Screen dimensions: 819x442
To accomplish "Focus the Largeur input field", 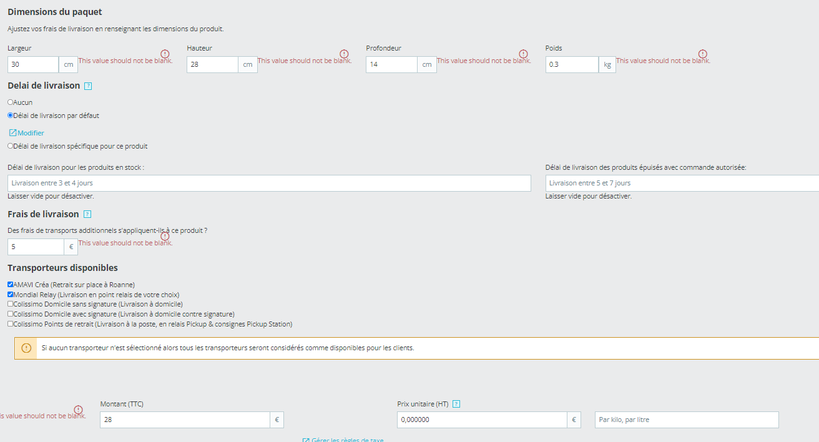I will pyautogui.click(x=33, y=64).
